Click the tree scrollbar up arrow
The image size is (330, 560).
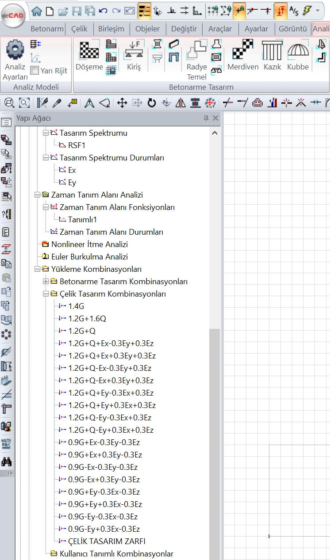click(215, 133)
